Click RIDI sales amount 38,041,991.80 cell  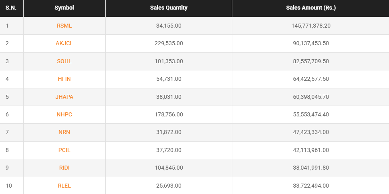pyautogui.click(x=310, y=168)
